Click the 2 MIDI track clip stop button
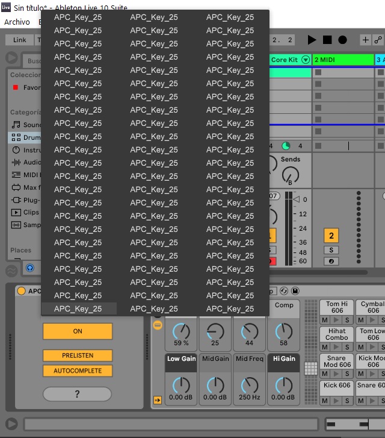 pos(318,146)
